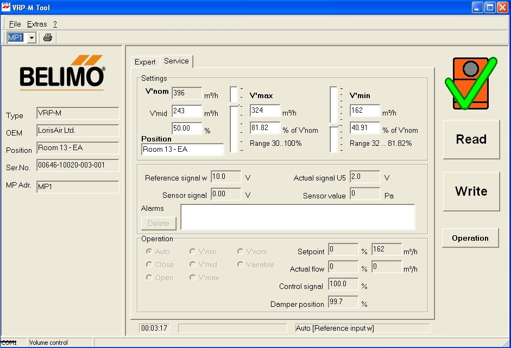
Task: Click the 00:03:17 timer display
Action: pos(154,328)
